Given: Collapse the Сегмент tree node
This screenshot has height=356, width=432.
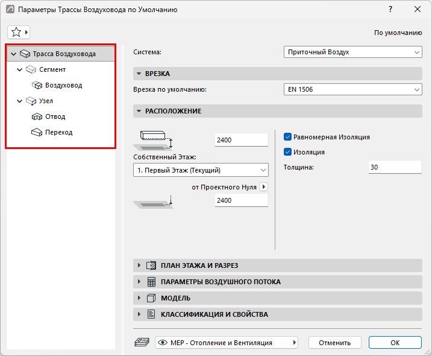Looking at the screenshot, I should [19, 69].
